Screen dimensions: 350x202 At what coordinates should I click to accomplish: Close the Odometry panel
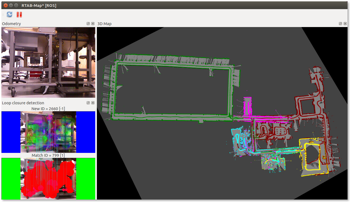93,24
